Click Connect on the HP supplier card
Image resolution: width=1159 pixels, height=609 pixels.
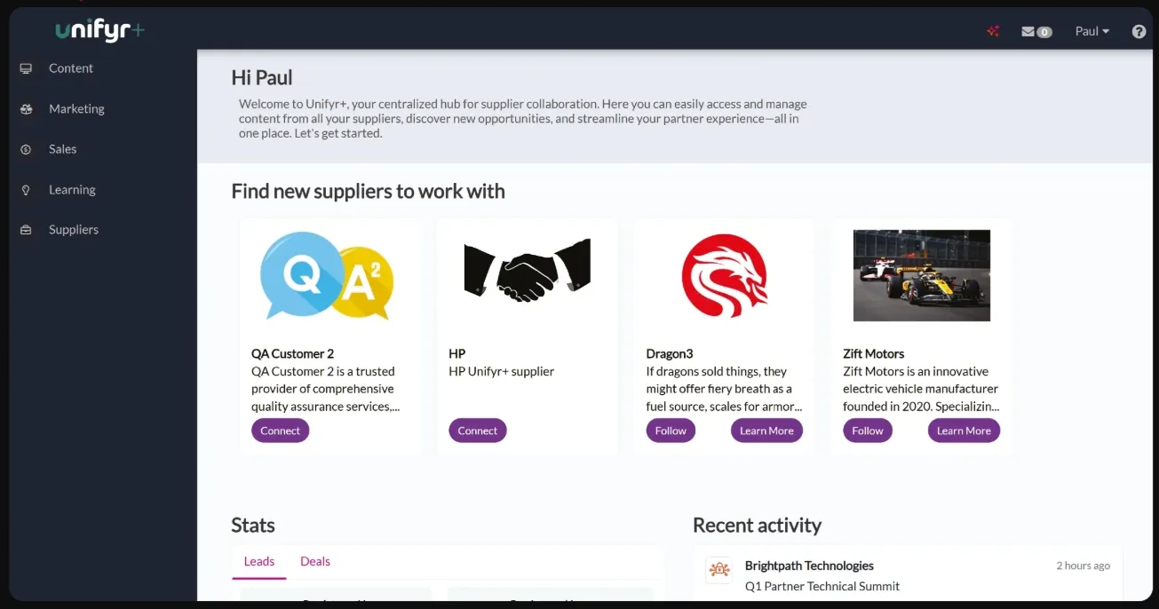478,431
